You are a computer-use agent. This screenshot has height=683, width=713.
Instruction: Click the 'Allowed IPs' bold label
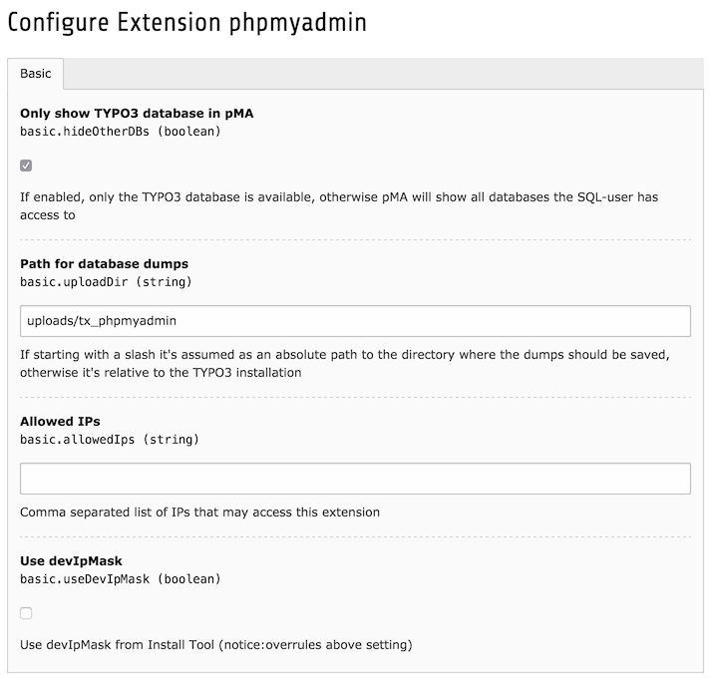[60, 422]
